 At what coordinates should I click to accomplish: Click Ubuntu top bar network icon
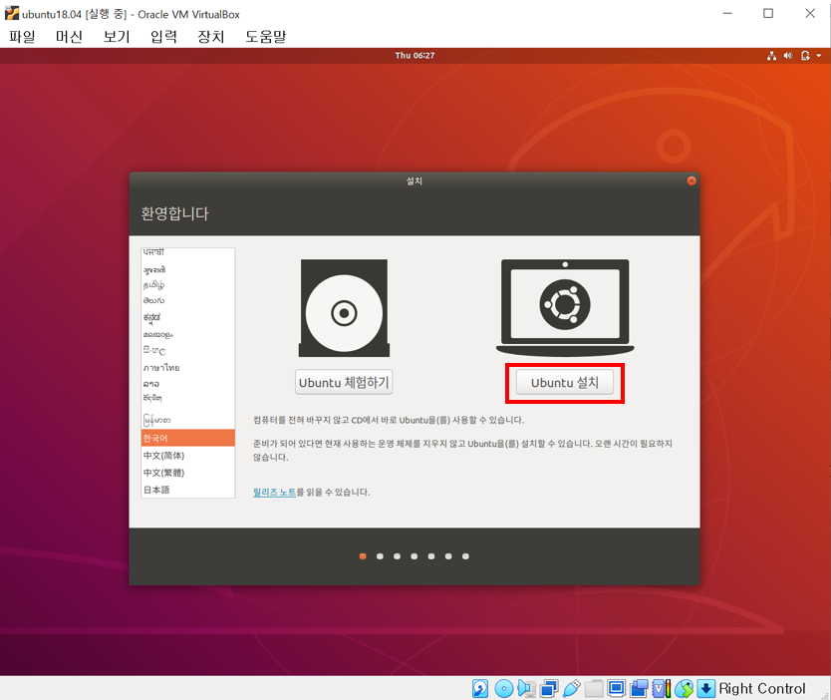tap(771, 56)
